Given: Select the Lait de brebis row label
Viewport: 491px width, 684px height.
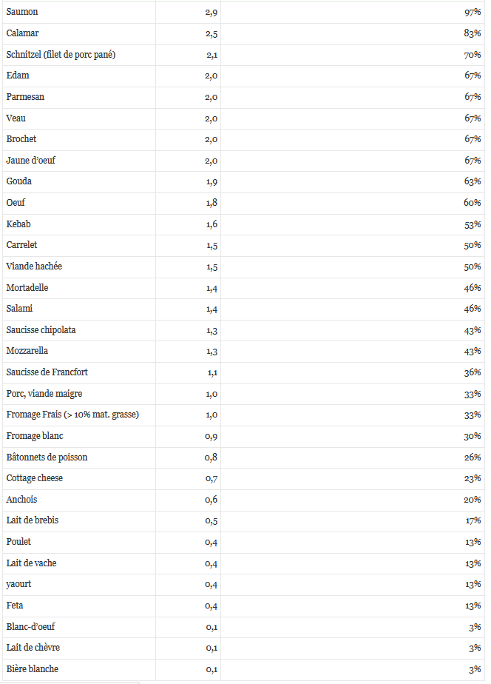Looking at the screenshot, I should click(33, 520).
